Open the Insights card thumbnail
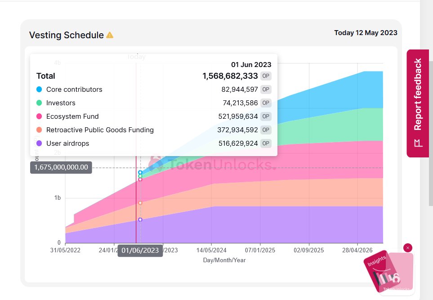433x300 pixels. [x=388, y=272]
